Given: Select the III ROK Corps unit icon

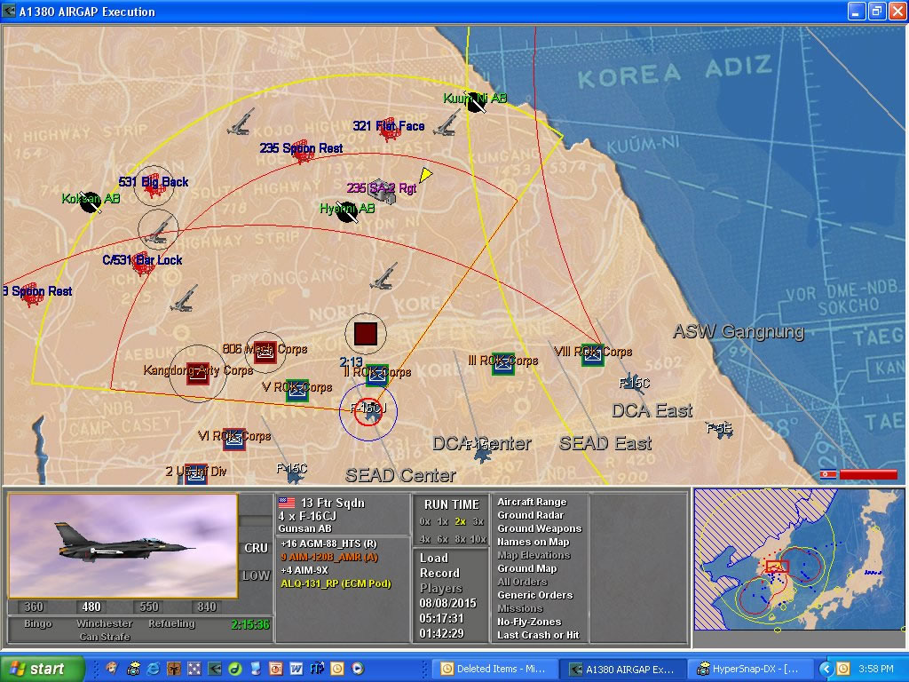Looking at the screenshot, I should (x=503, y=363).
